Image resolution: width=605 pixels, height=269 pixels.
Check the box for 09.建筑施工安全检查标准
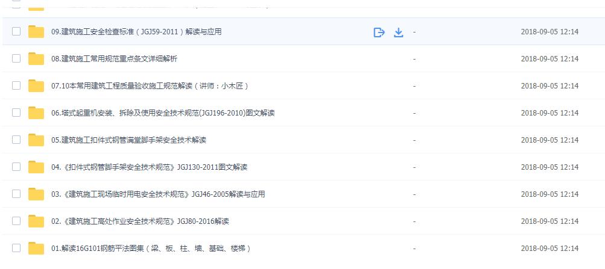coord(16,31)
